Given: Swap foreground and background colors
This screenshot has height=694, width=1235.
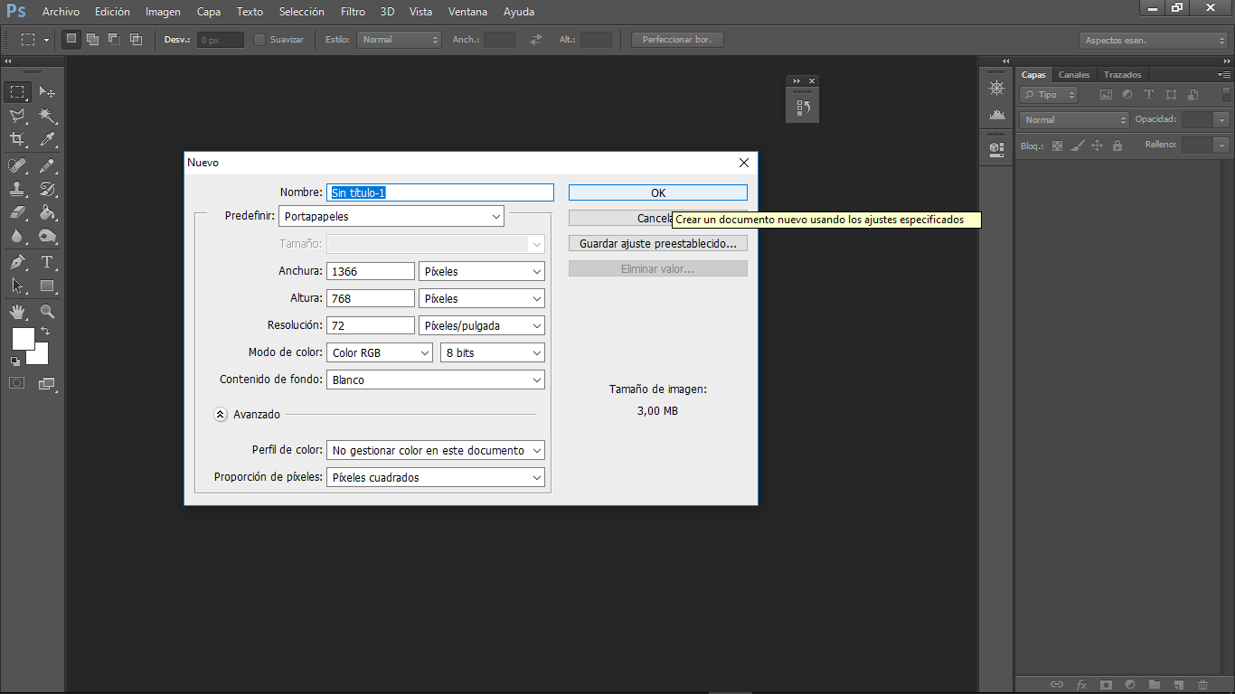Looking at the screenshot, I should [46, 332].
